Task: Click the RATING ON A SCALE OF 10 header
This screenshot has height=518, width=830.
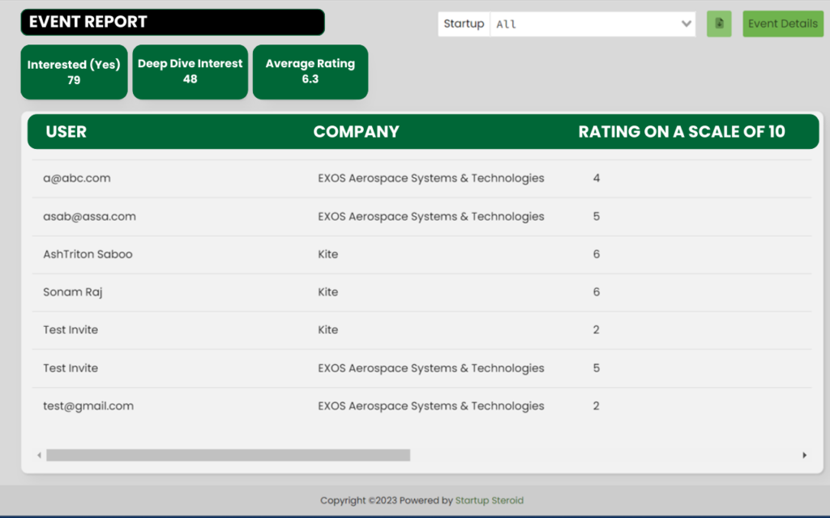Action: (x=681, y=132)
